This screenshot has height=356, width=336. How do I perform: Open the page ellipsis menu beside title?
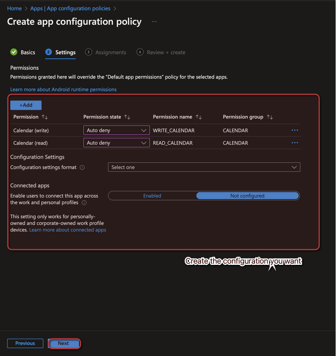click(x=154, y=22)
